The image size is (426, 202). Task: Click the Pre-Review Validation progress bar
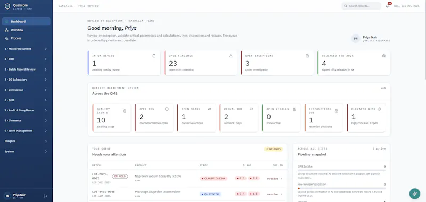(341, 188)
